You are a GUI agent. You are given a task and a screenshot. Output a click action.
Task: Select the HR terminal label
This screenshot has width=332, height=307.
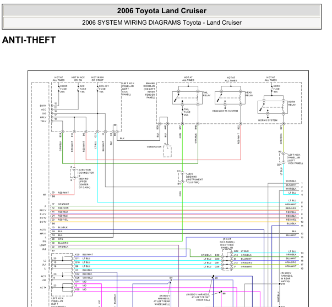coord(45,195)
